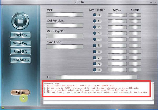Screen dimensions: 158x110
Task: Click the Sync Code field
Action: [x=65, y=47]
